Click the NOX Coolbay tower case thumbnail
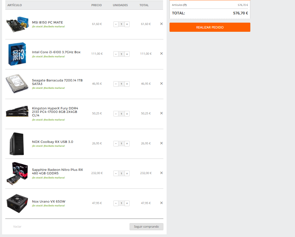Viewport: 295px width, 237px height. pos(17,144)
